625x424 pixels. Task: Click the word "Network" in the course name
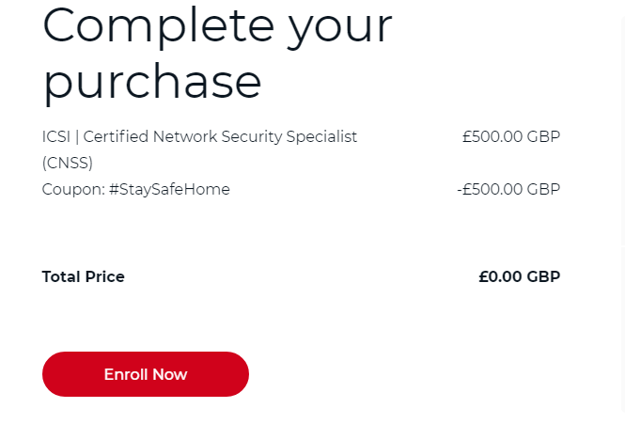coord(186,136)
